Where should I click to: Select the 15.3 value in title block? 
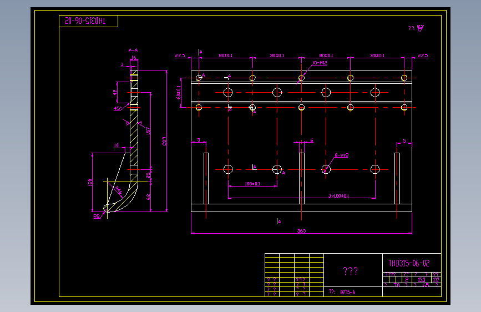pos(422,280)
